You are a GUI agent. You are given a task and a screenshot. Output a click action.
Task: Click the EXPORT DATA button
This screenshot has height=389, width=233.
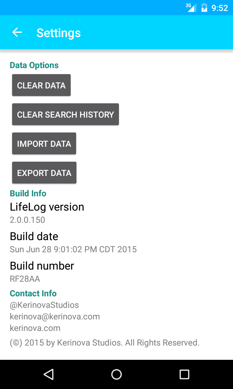(44, 173)
